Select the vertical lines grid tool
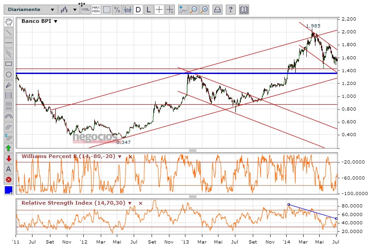375x249 pixels. click(9, 95)
